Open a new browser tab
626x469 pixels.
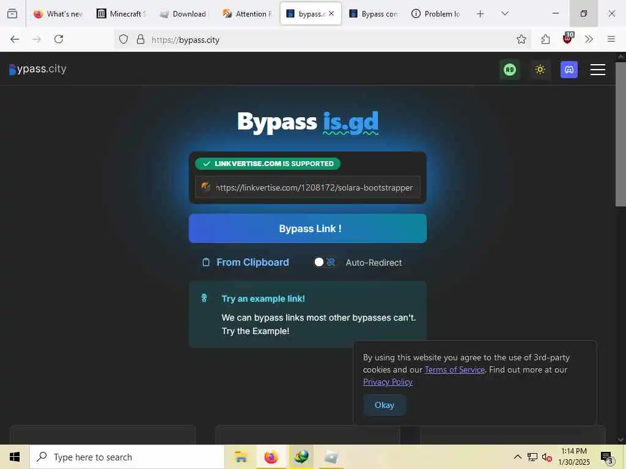coord(481,14)
